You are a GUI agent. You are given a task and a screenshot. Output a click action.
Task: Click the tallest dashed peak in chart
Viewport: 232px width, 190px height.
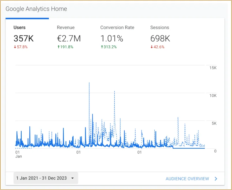click(89, 83)
